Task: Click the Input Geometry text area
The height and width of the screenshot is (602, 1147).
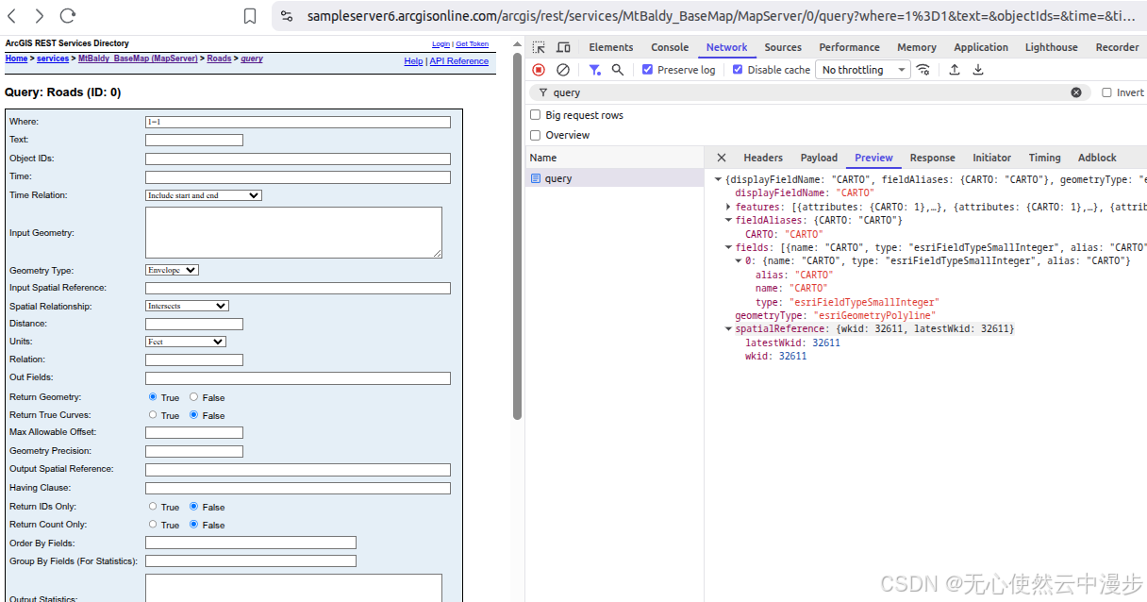Action: click(x=293, y=232)
